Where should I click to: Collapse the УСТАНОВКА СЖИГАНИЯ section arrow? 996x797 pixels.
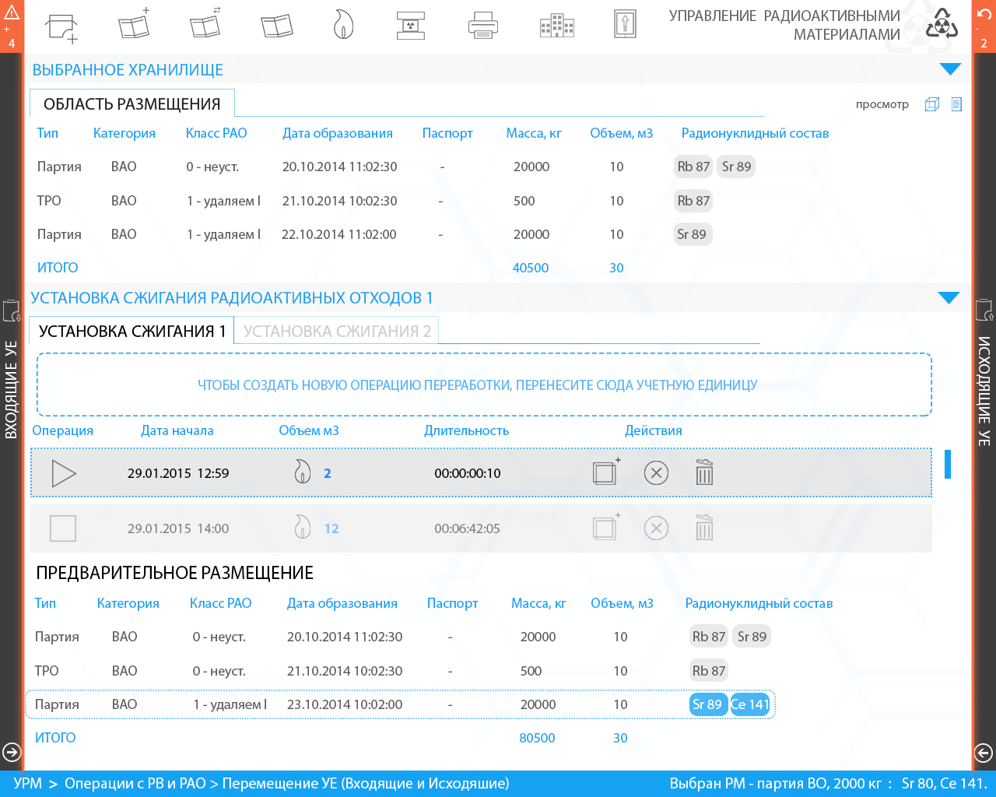[x=949, y=298]
